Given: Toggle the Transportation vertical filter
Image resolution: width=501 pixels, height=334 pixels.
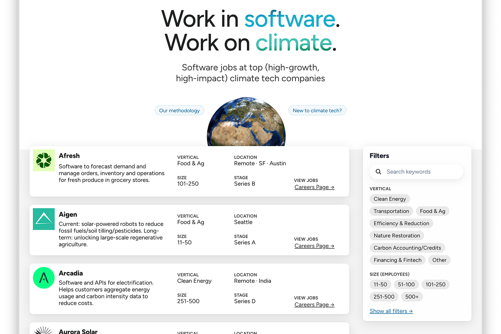Looking at the screenshot, I should [x=391, y=211].
